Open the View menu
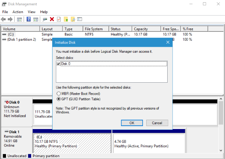This screenshot has height=159, width=225. coord(31,12)
